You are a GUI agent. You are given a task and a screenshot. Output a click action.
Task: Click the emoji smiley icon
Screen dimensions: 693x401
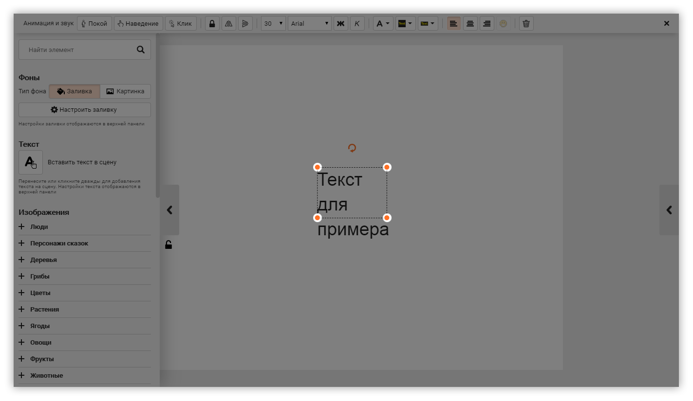pyautogui.click(x=503, y=23)
